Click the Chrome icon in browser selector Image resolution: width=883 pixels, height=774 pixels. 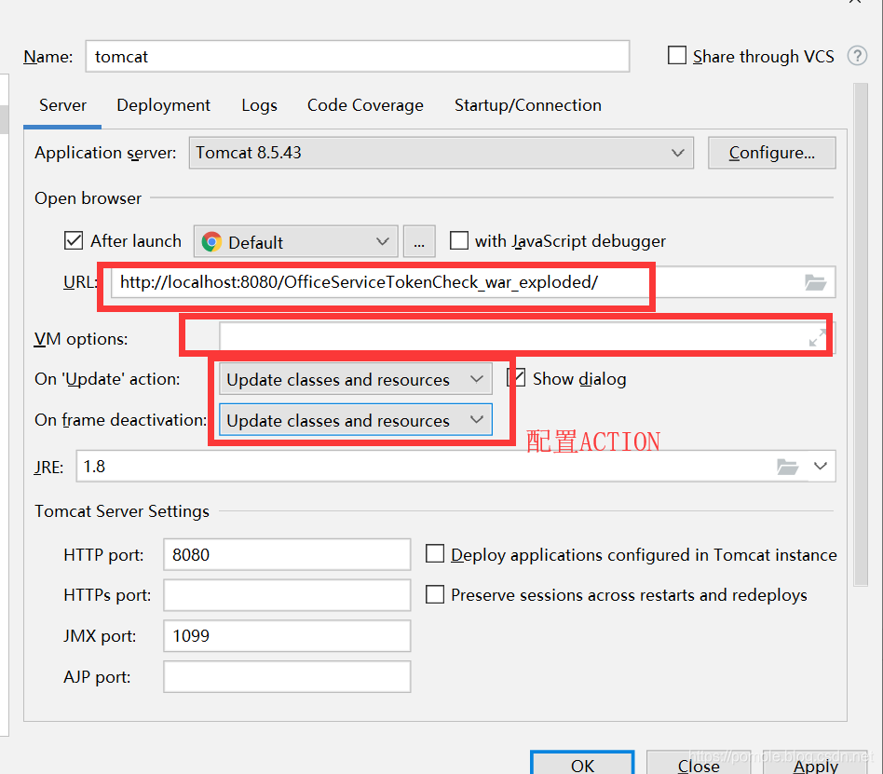tap(211, 241)
